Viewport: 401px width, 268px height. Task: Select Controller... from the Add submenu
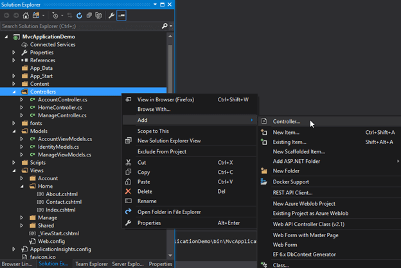[286, 121]
